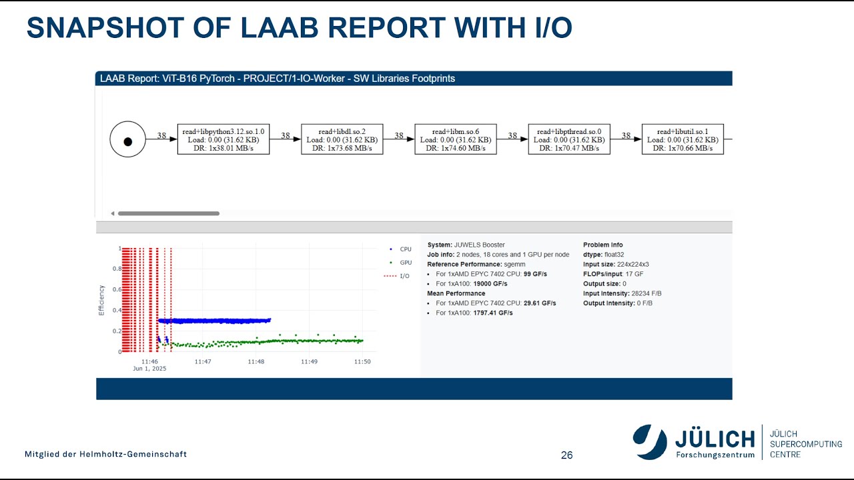Click 'dtype: float32' text
The width and height of the screenshot is (854, 480).
[604, 255]
